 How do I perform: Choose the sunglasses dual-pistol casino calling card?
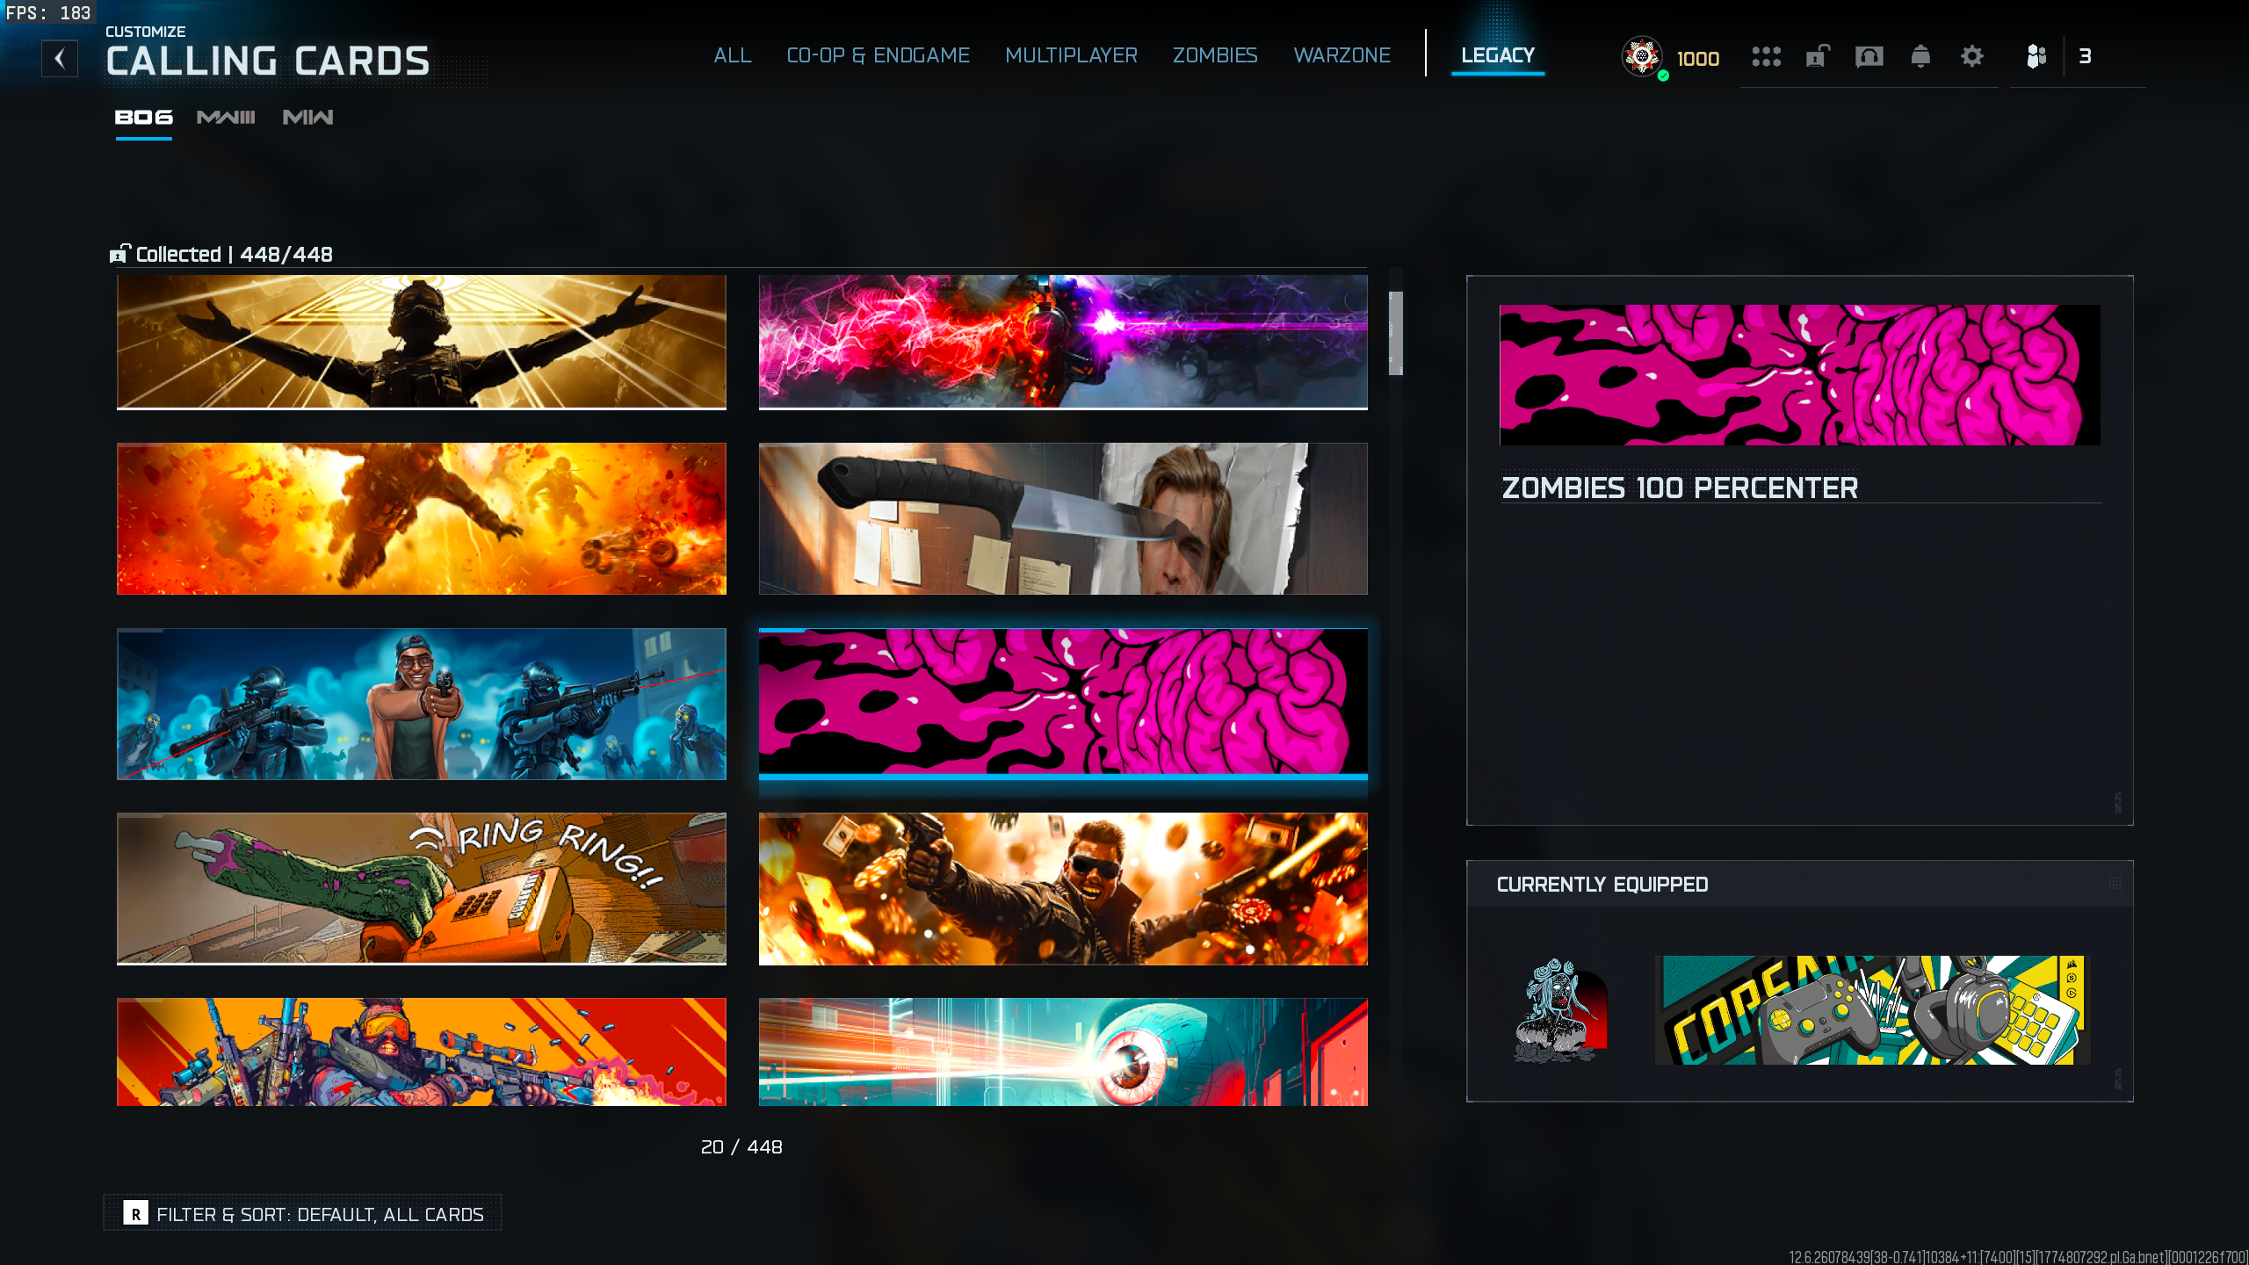pos(1063,888)
